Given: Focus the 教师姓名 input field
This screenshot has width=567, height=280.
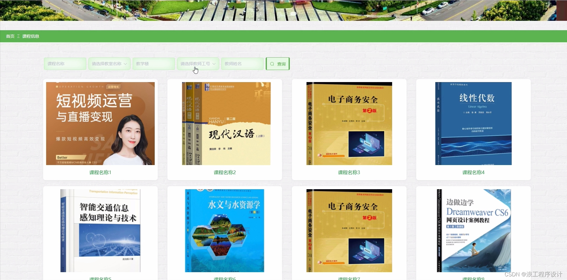Looking at the screenshot, I should pos(242,64).
